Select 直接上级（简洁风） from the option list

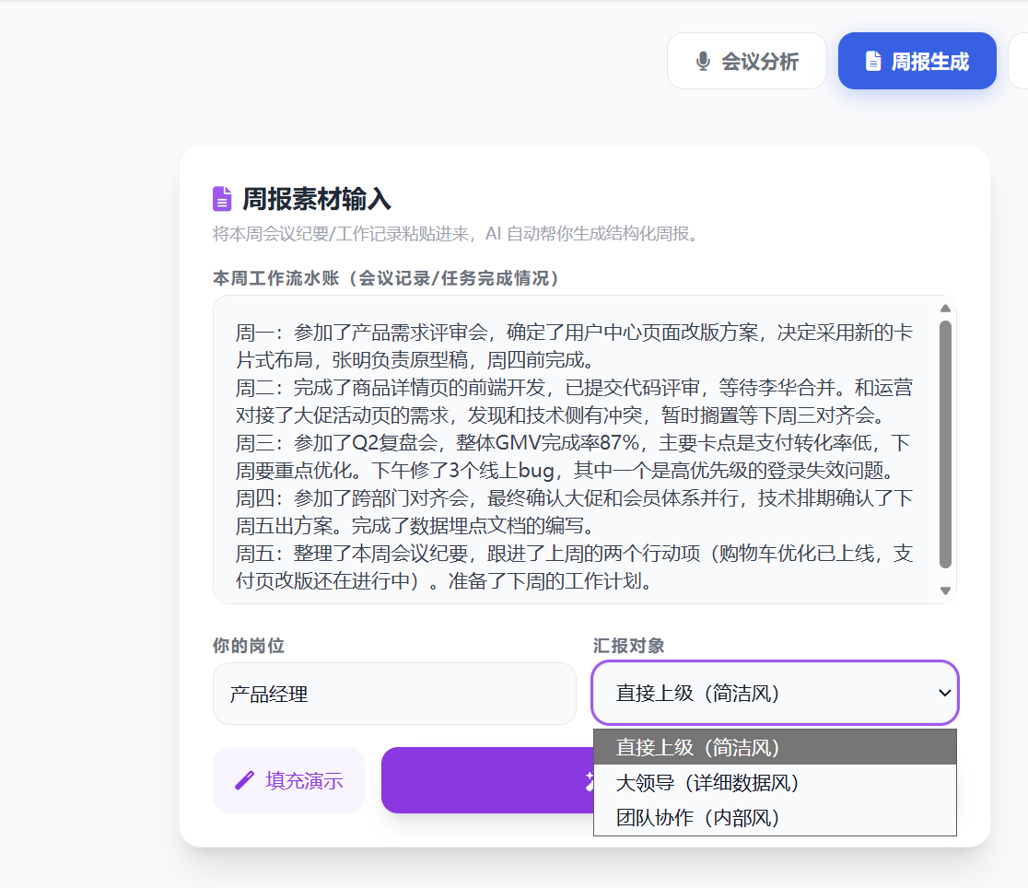(774, 747)
